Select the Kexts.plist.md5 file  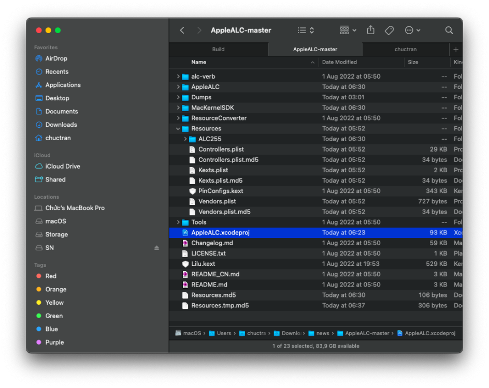coord(315,181)
